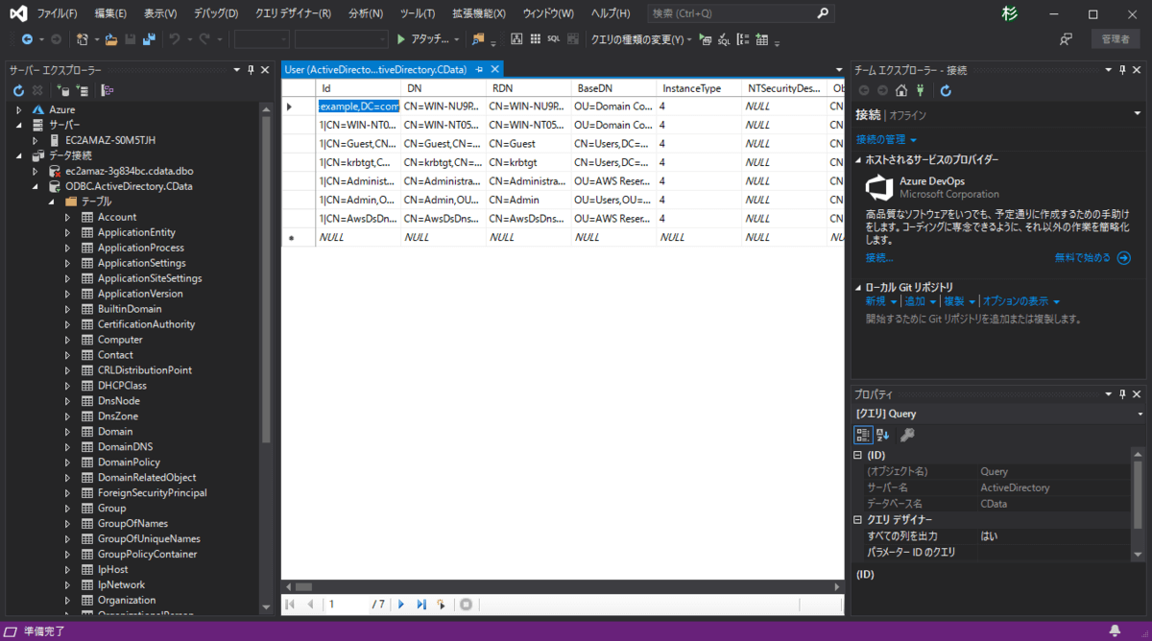Toggle categorized view in Properties panel
This screenshot has height=641, width=1152.
point(863,435)
